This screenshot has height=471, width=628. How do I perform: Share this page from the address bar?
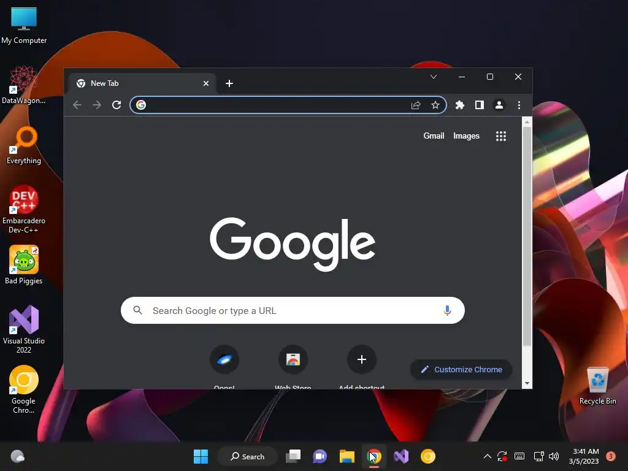tap(416, 105)
